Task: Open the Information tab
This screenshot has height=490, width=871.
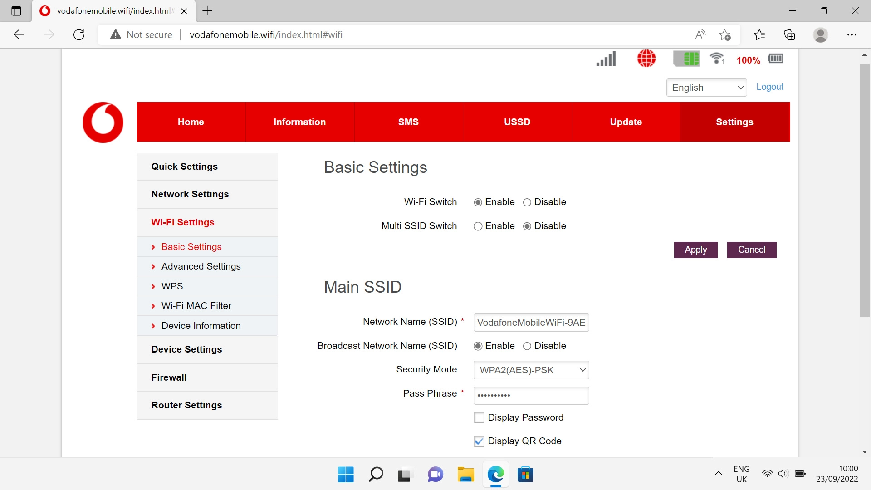Action: pos(299,122)
